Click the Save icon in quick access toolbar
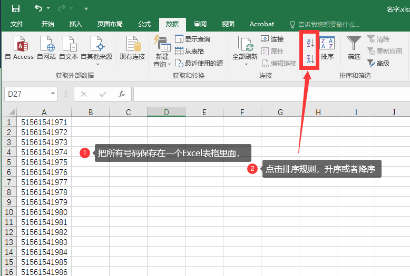 click(x=16, y=8)
